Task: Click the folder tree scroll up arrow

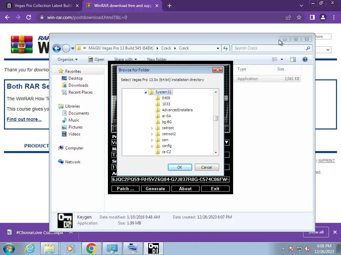Action: [215, 92]
